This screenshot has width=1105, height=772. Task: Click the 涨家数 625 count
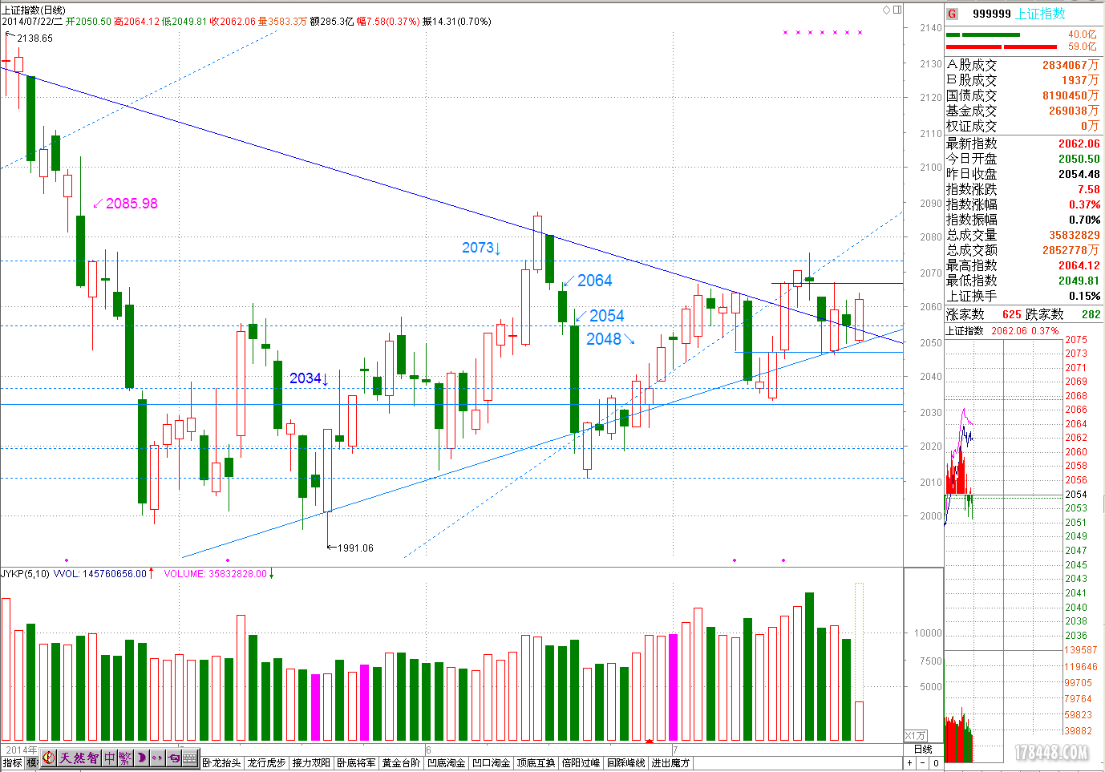tap(1012, 314)
